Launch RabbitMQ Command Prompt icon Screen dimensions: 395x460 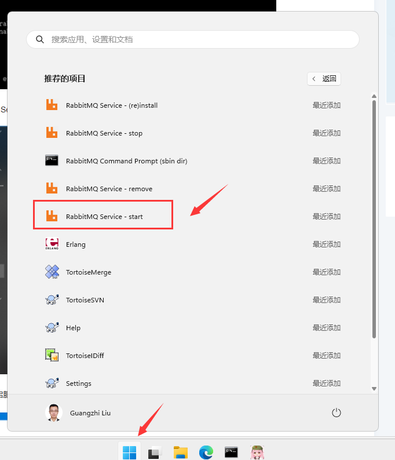click(x=52, y=160)
